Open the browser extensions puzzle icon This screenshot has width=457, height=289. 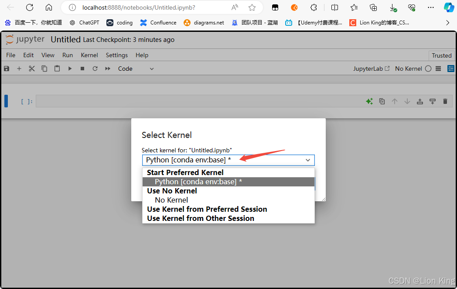314,7
